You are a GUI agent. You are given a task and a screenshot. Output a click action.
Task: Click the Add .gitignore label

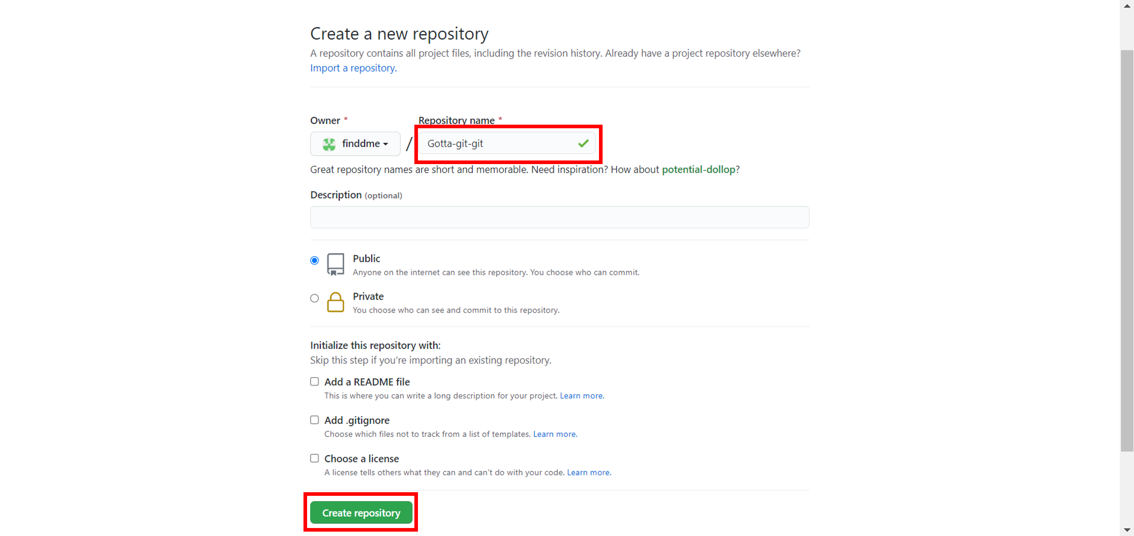[x=357, y=420]
